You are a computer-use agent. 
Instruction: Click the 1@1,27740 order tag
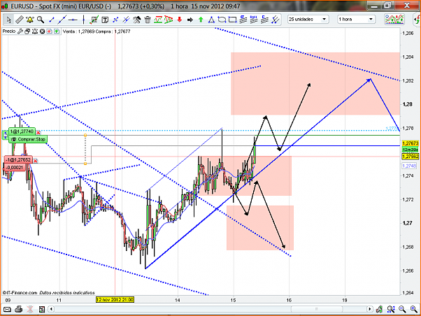pyautogui.click(x=22, y=131)
